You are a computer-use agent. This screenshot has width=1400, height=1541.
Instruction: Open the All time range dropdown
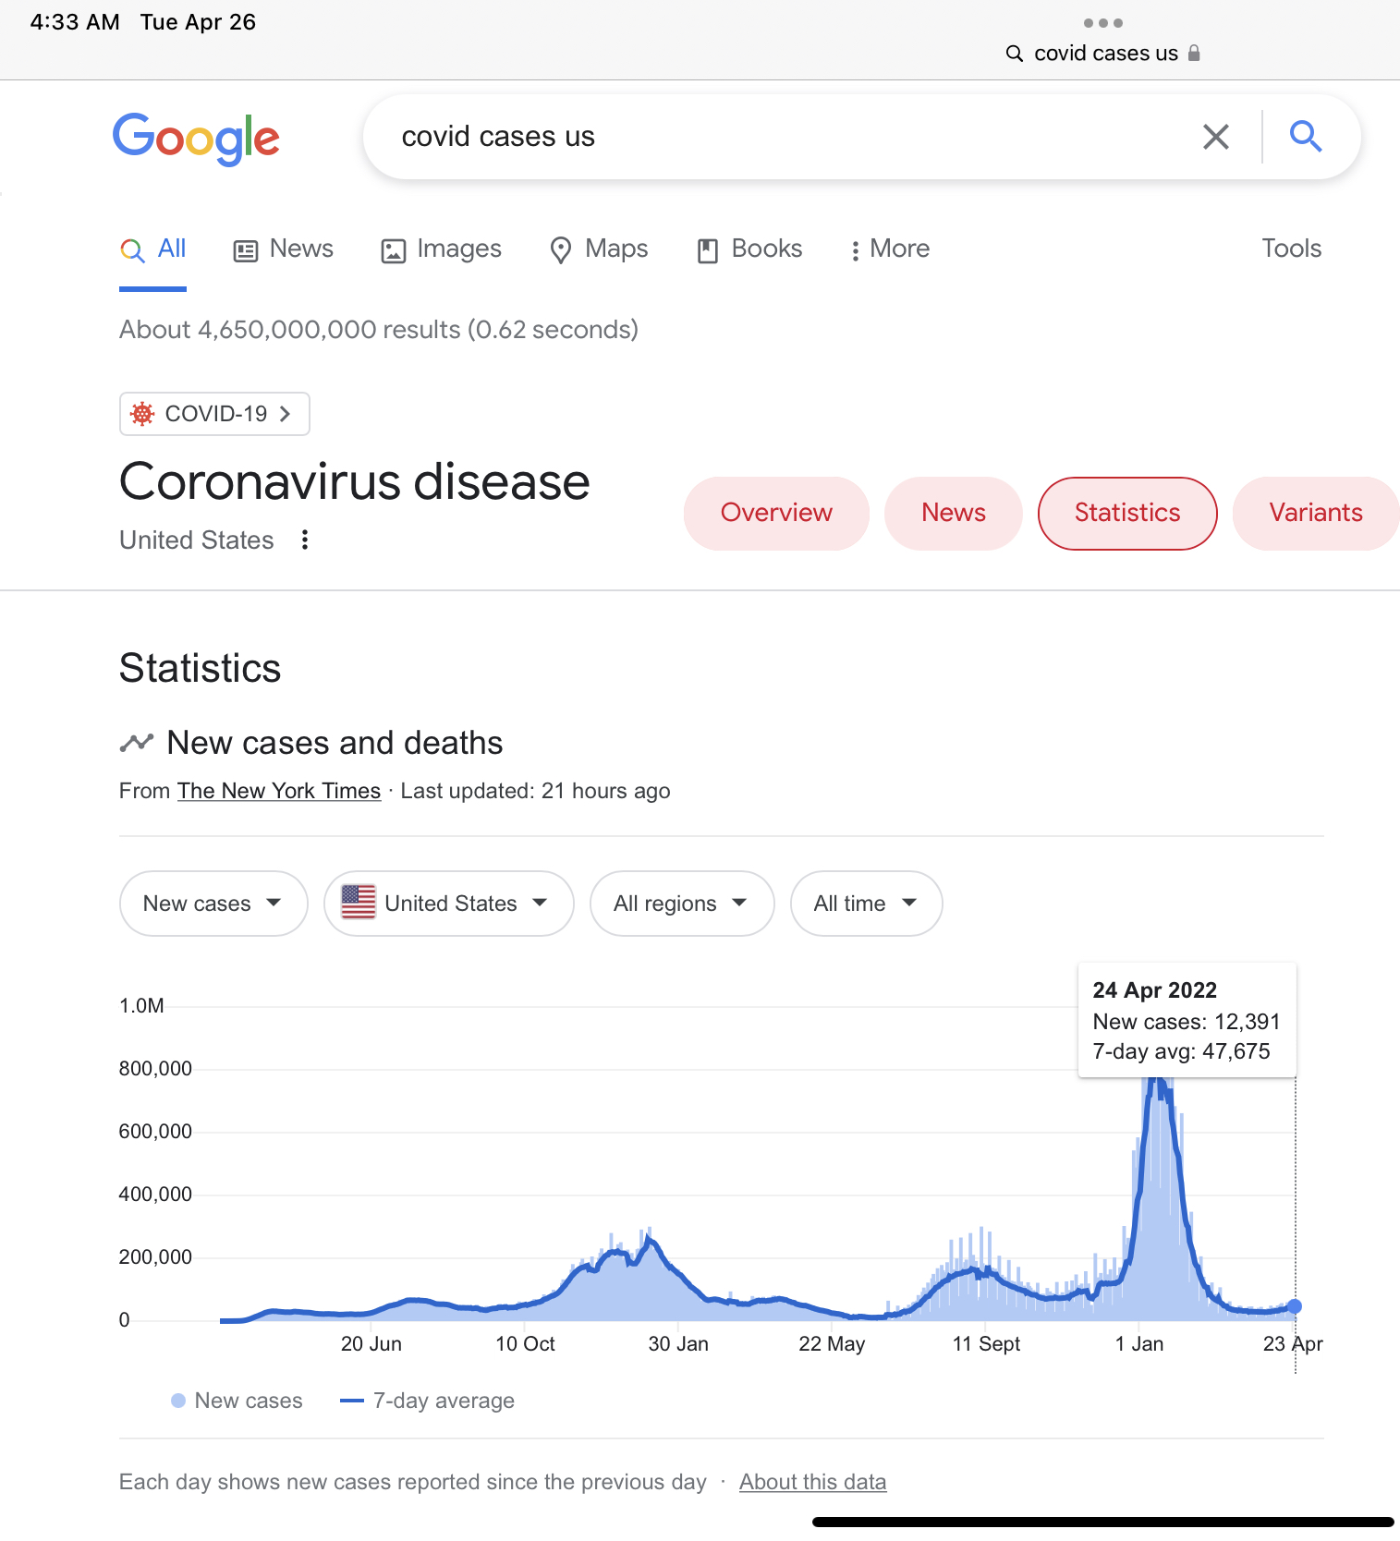pyautogui.click(x=866, y=904)
